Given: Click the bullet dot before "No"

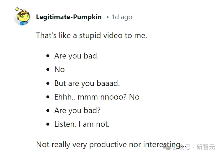Looking at the screenshot, I should click(48, 70).
